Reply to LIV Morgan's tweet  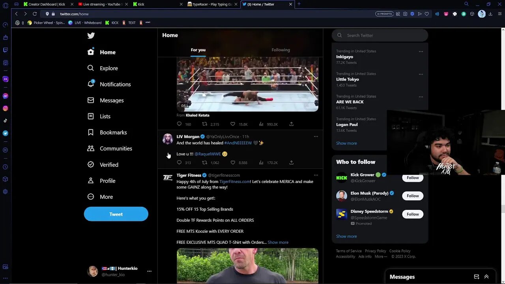click(179, 163)
